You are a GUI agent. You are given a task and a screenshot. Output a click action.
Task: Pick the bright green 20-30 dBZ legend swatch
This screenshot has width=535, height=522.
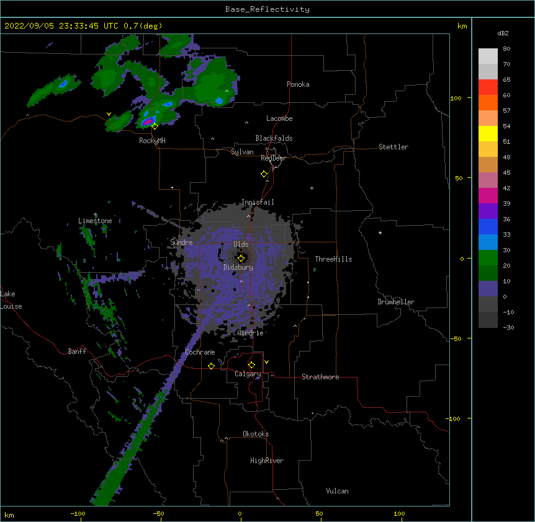(488, 258)
